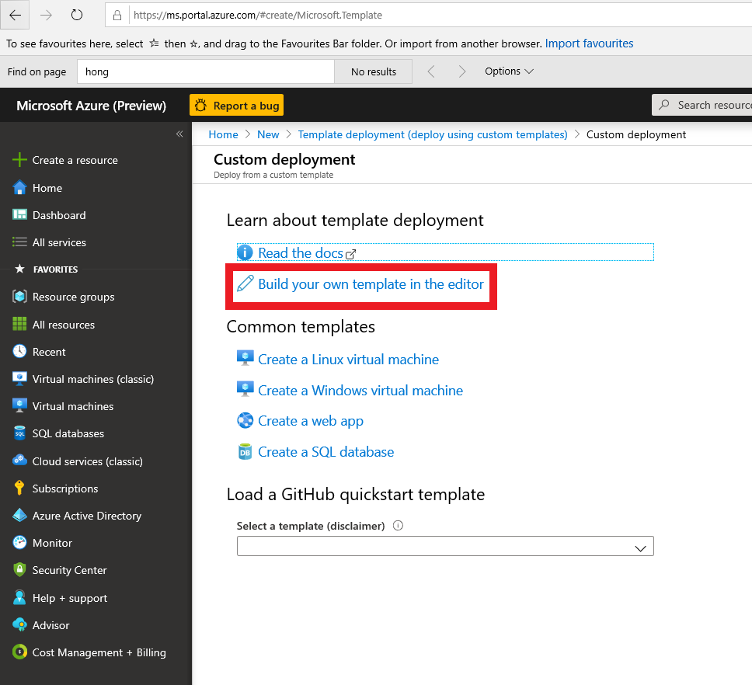Open the Security Center shield icon
Screen dimensions: 752x685
pyautogui.click(x=19, y=570)
